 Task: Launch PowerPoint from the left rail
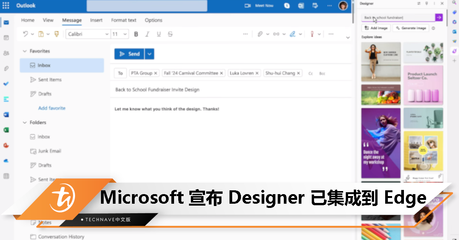[x=6, y=145]
